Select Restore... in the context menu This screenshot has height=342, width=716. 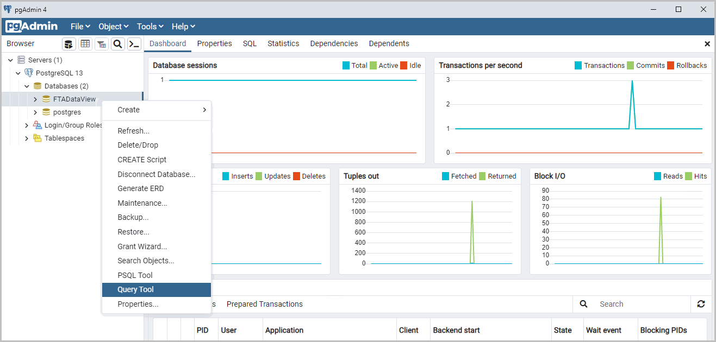point(157,232)
